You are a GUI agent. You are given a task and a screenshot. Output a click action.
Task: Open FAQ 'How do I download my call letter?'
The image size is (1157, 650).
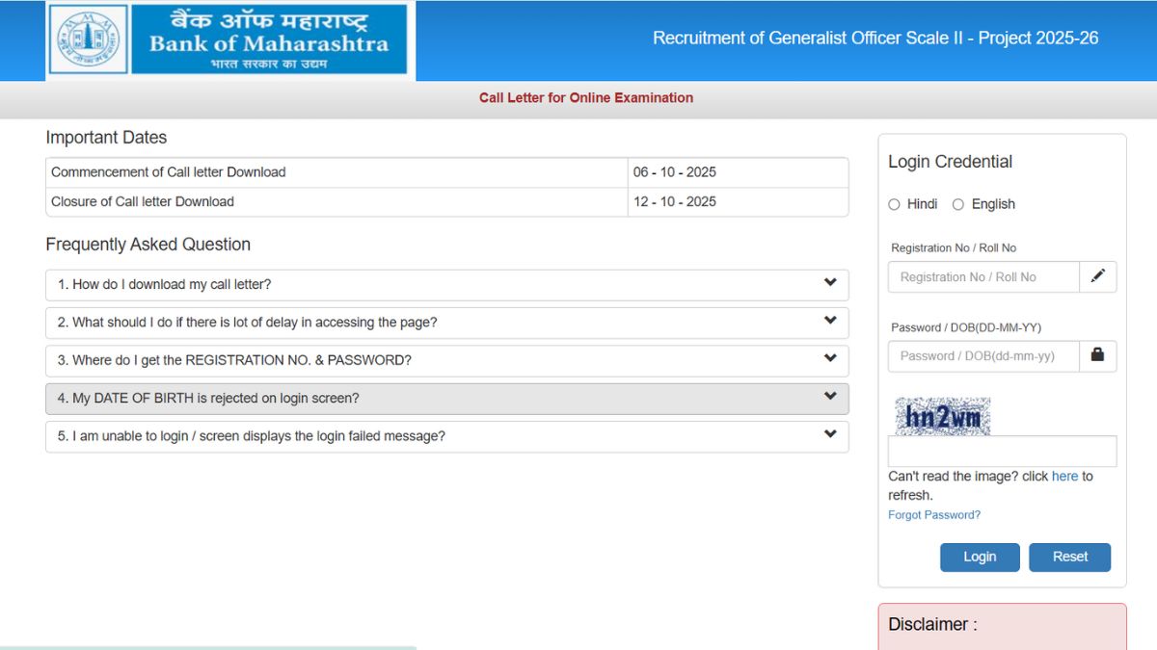click(164, 285)
